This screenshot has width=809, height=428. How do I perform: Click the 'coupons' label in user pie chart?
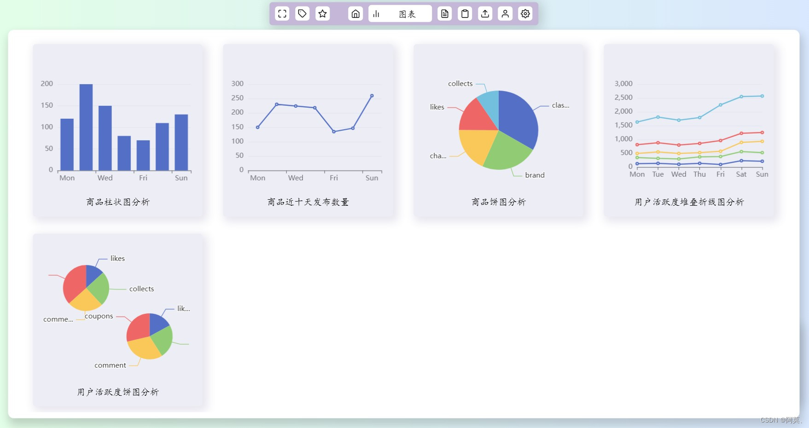99,316
